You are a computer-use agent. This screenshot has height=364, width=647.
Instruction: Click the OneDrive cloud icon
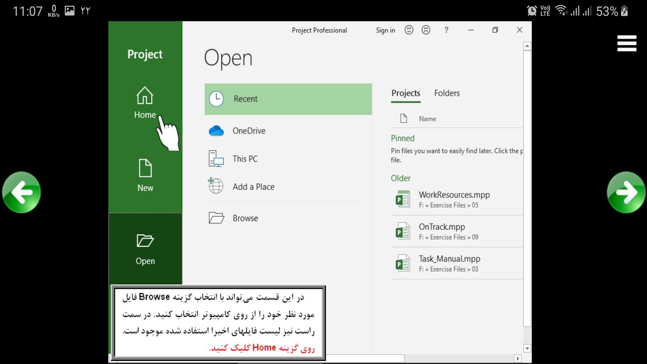(216, 131)
